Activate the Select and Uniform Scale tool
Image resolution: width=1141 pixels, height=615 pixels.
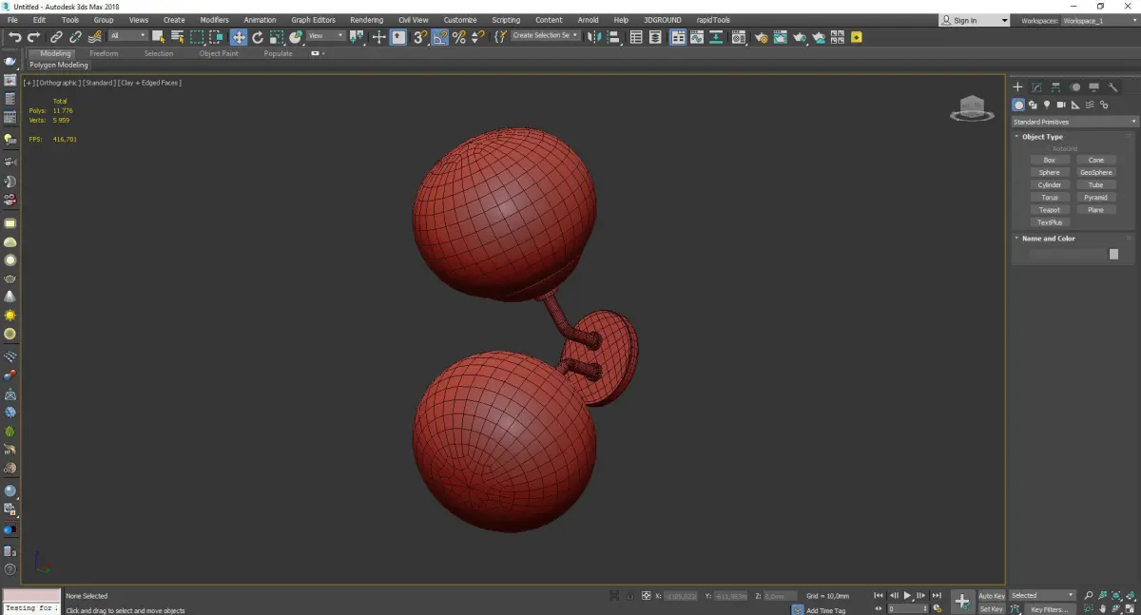tap(276, 37)
